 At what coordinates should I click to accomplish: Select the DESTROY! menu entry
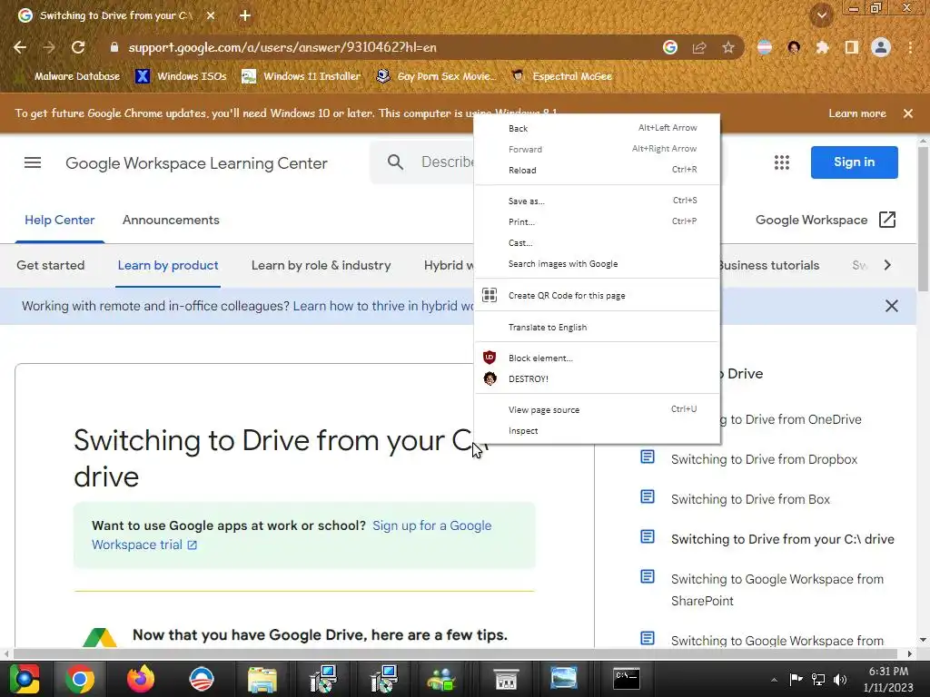click(598, 378)
